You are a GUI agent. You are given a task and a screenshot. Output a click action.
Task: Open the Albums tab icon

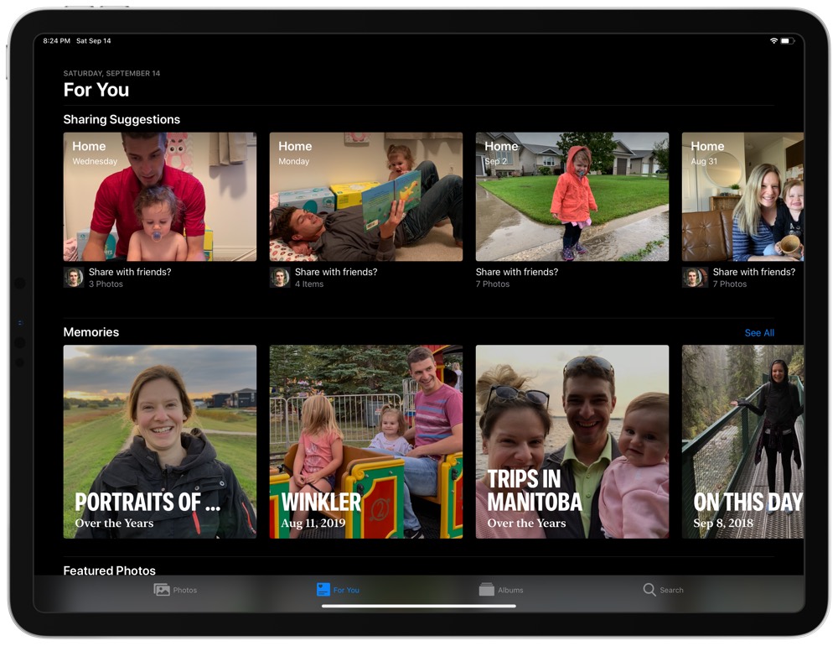point(486,589)
